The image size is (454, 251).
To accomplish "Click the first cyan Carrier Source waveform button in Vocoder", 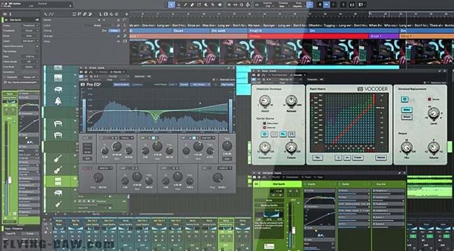I will click(x=265, y=134).
